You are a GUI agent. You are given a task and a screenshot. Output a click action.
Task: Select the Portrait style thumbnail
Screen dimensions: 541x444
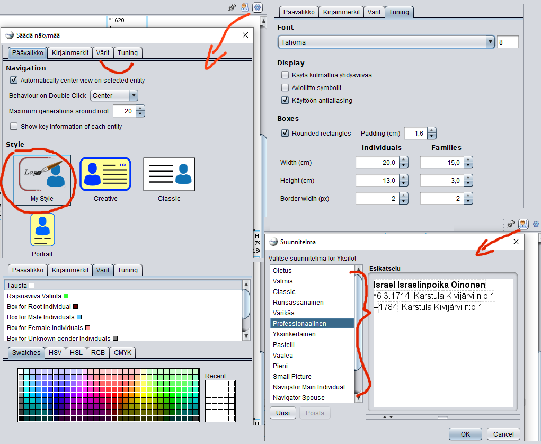point(42,229)
